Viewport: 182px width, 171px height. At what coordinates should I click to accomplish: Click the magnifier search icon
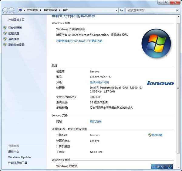[x=177, y=10]
